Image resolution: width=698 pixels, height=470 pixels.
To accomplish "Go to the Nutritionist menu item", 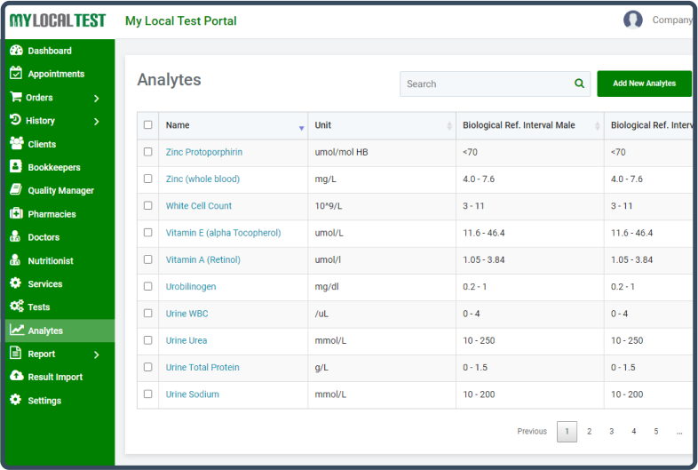I will click(x=50, y=261).
